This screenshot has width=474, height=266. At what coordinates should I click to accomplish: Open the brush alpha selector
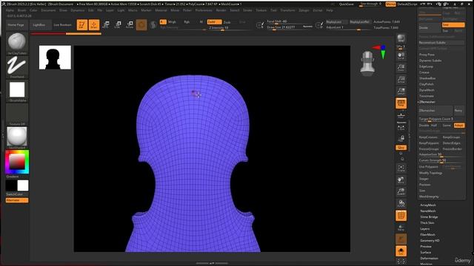pyautogui.click(x=17, y=89)
